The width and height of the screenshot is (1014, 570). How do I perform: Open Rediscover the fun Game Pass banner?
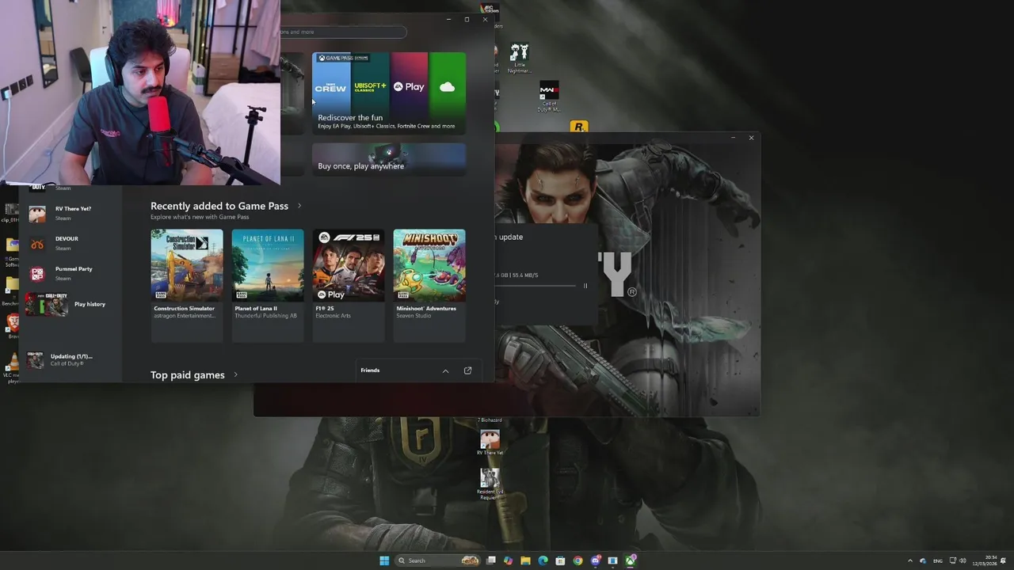pos(389,93)
